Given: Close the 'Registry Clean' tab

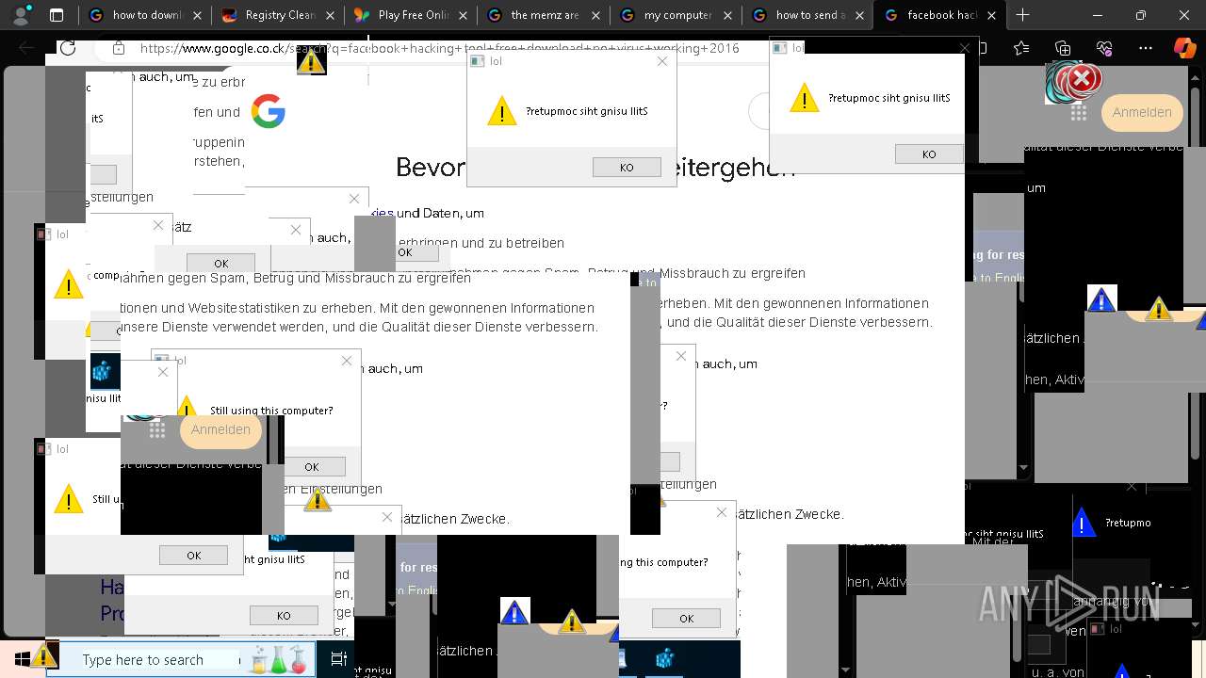Looking at the screenshot, I should point(328,15).
